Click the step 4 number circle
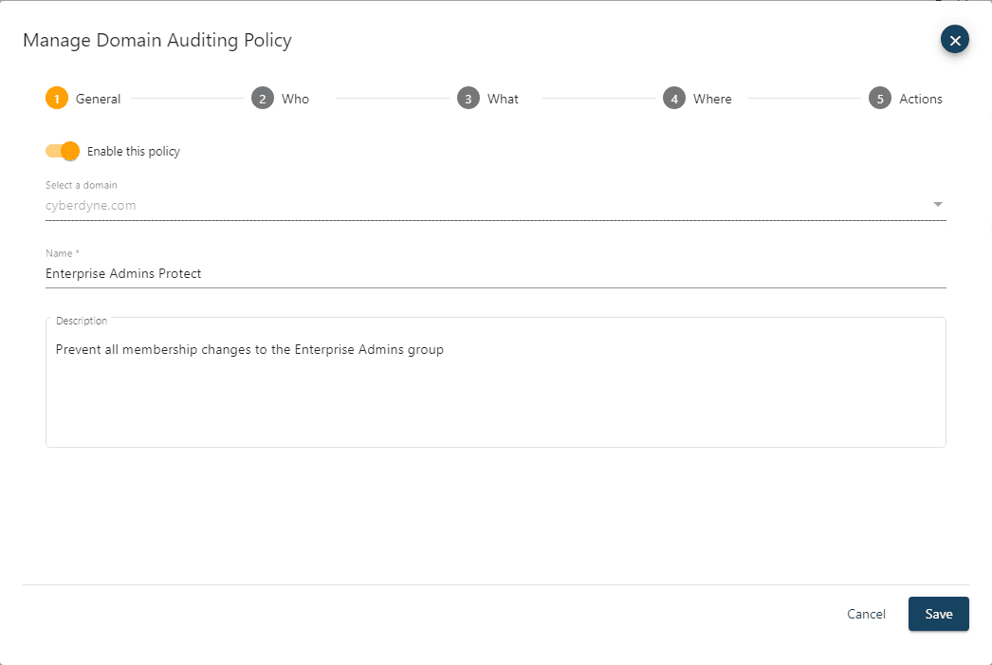992x665 pixels. pos(674,99)
